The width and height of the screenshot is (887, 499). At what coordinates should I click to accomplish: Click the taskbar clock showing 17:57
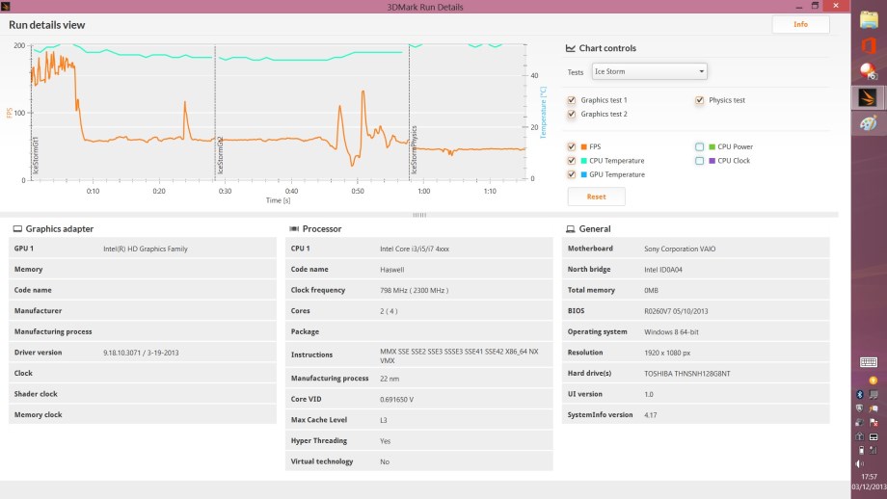tap(869, 480)
